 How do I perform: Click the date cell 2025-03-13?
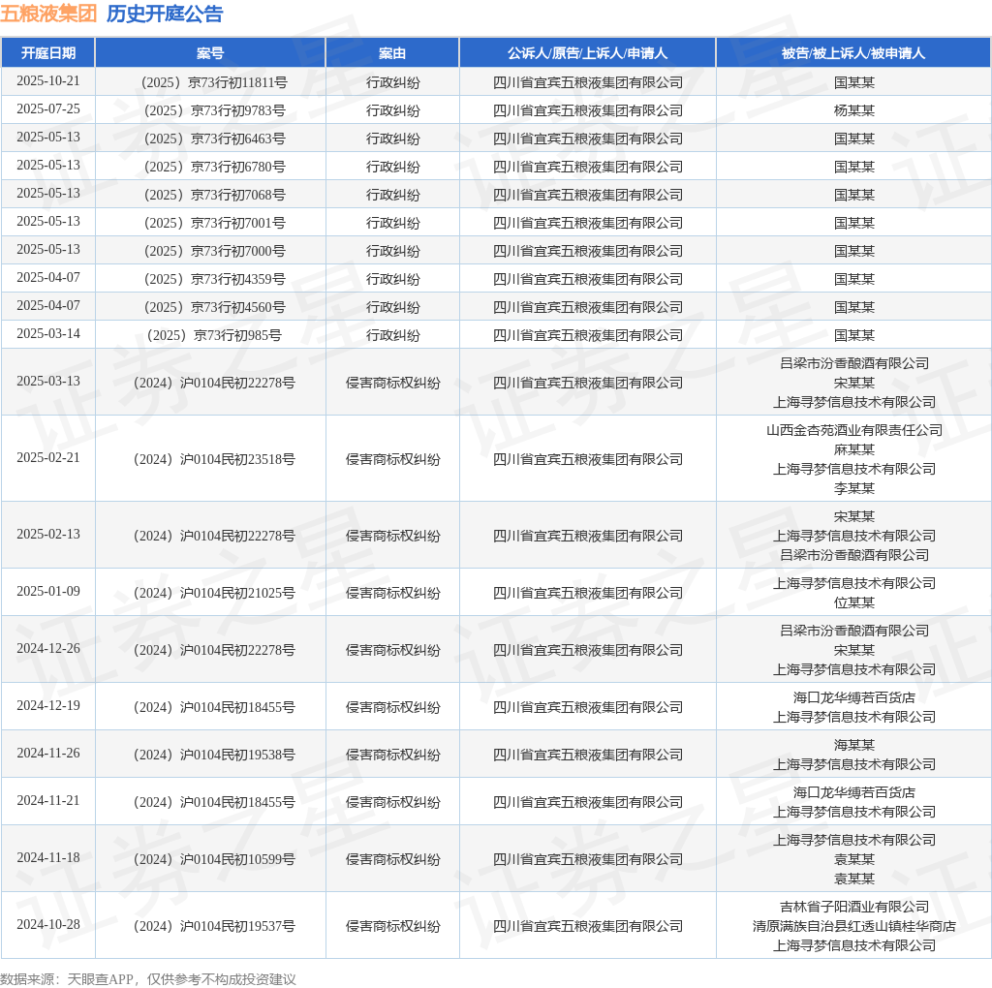(x=48, y=381)
